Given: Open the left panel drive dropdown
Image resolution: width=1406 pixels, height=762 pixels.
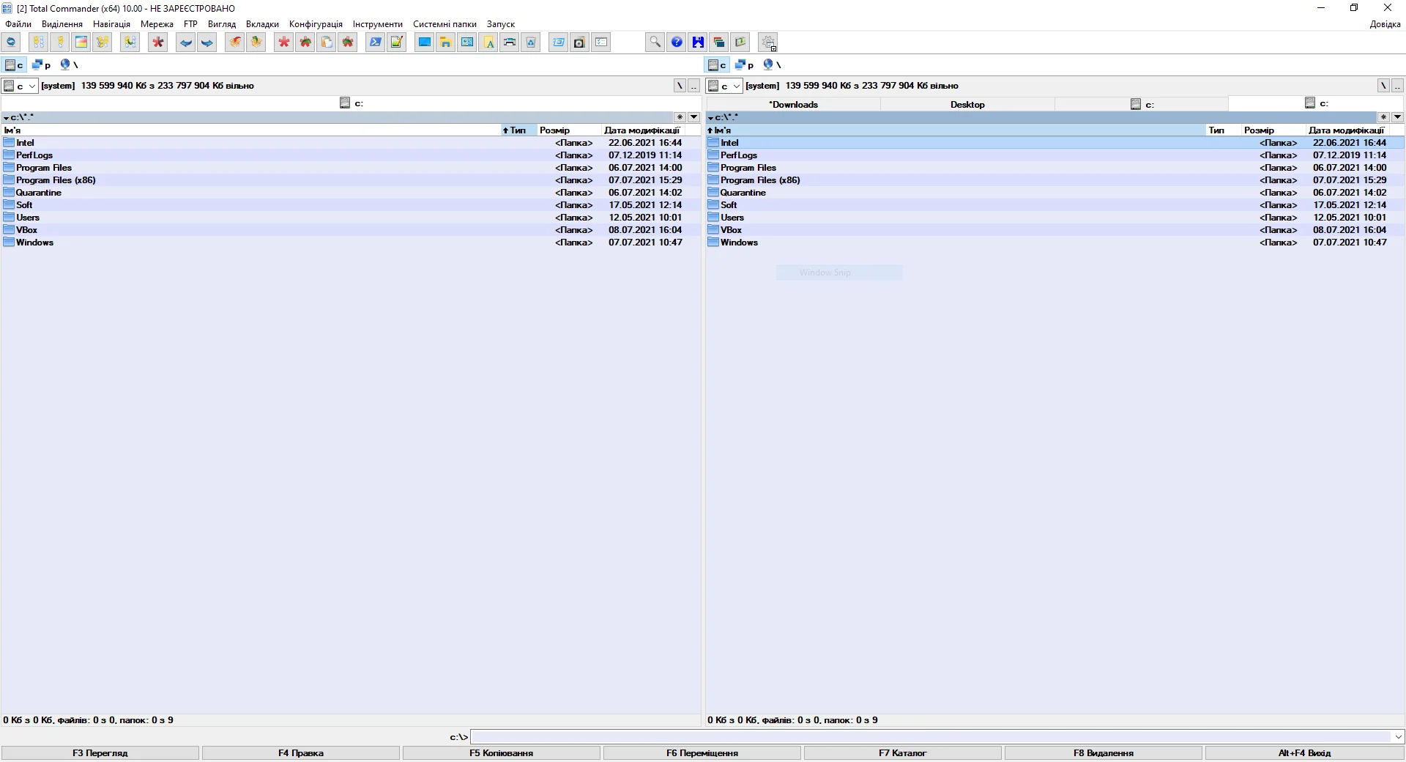Looking at the screenshot, I should [20, 86].
